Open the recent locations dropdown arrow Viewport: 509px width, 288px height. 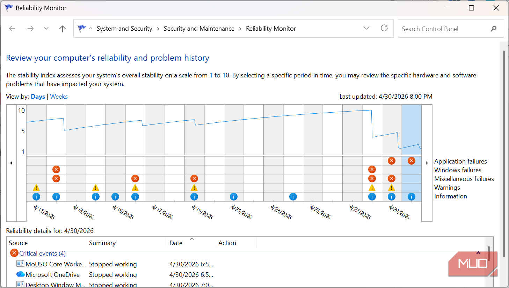(46, 29)
